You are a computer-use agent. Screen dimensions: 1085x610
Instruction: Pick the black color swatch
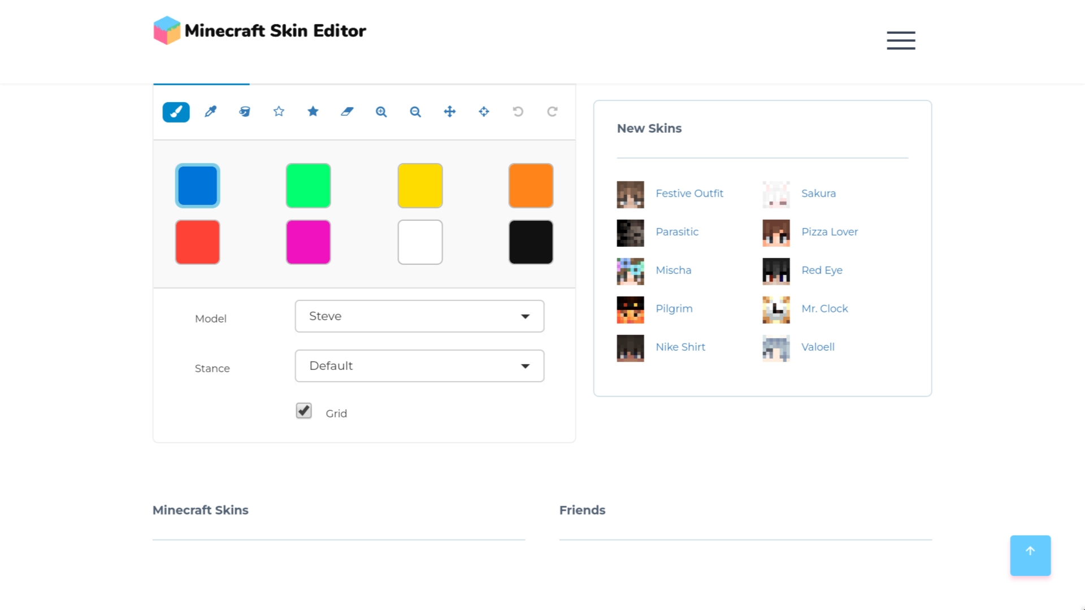(x=531, y=242)
